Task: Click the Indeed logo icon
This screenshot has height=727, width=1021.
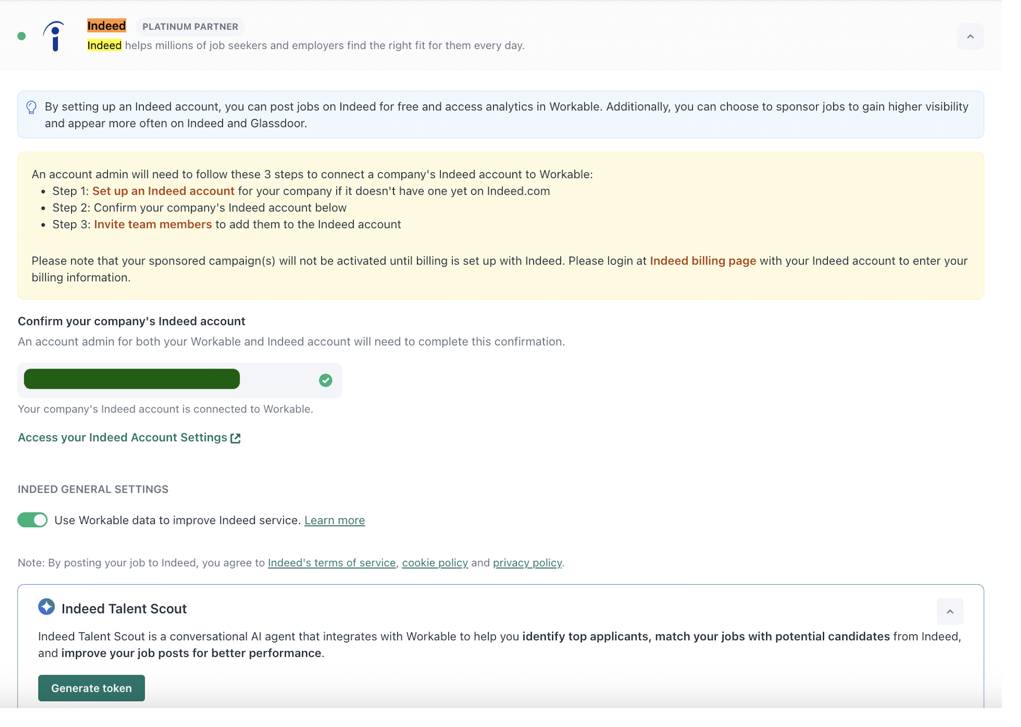Action: point(55,36)
